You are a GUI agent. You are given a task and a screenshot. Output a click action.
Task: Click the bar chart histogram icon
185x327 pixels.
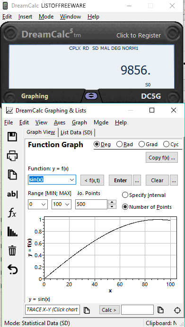pyautogui.click(x=12, y=232)
